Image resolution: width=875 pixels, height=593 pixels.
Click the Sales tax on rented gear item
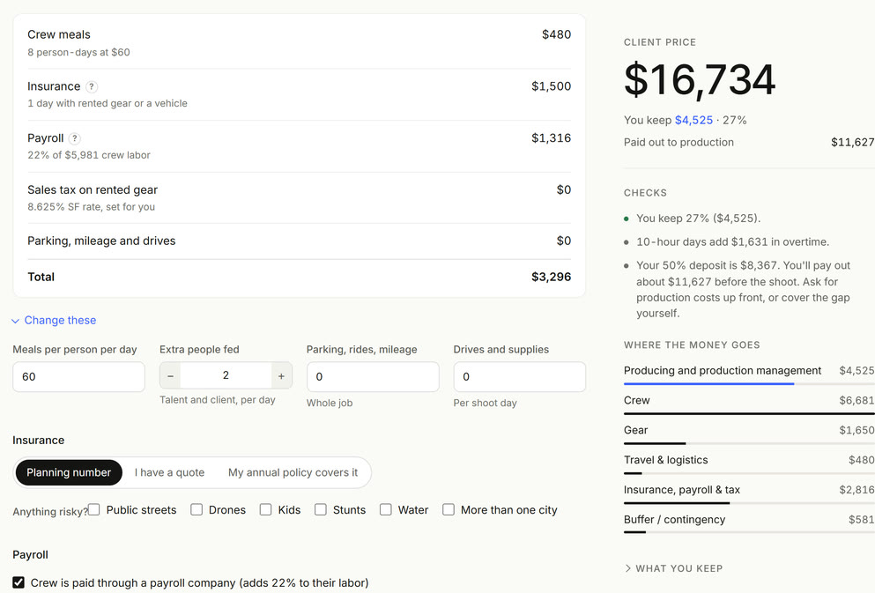coord(299,198)
